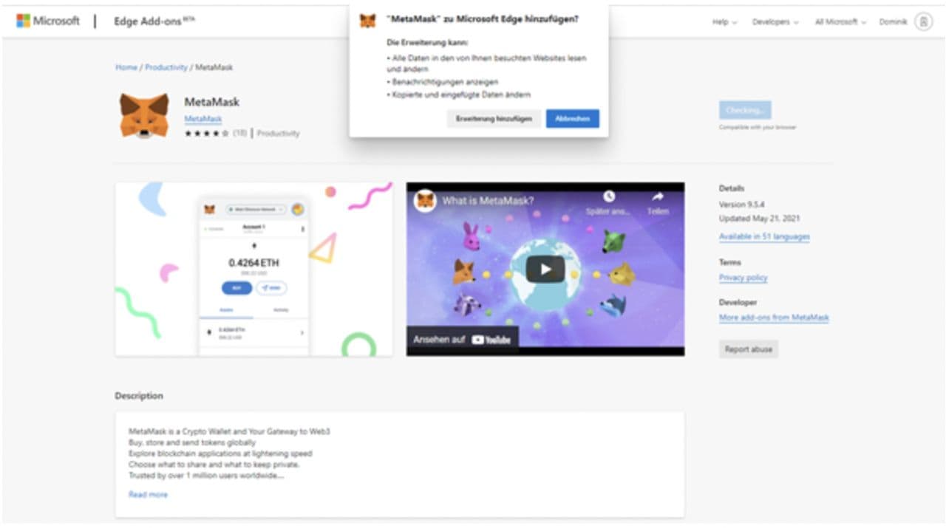The height and width of the screenshot is (528, 946).
Task: Expand the Help dropdown menu
Action: 724,22
